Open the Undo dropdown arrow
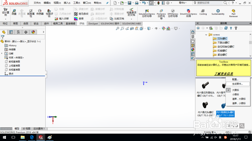Viewport: 252px width, 141px height. pos(147,3)
